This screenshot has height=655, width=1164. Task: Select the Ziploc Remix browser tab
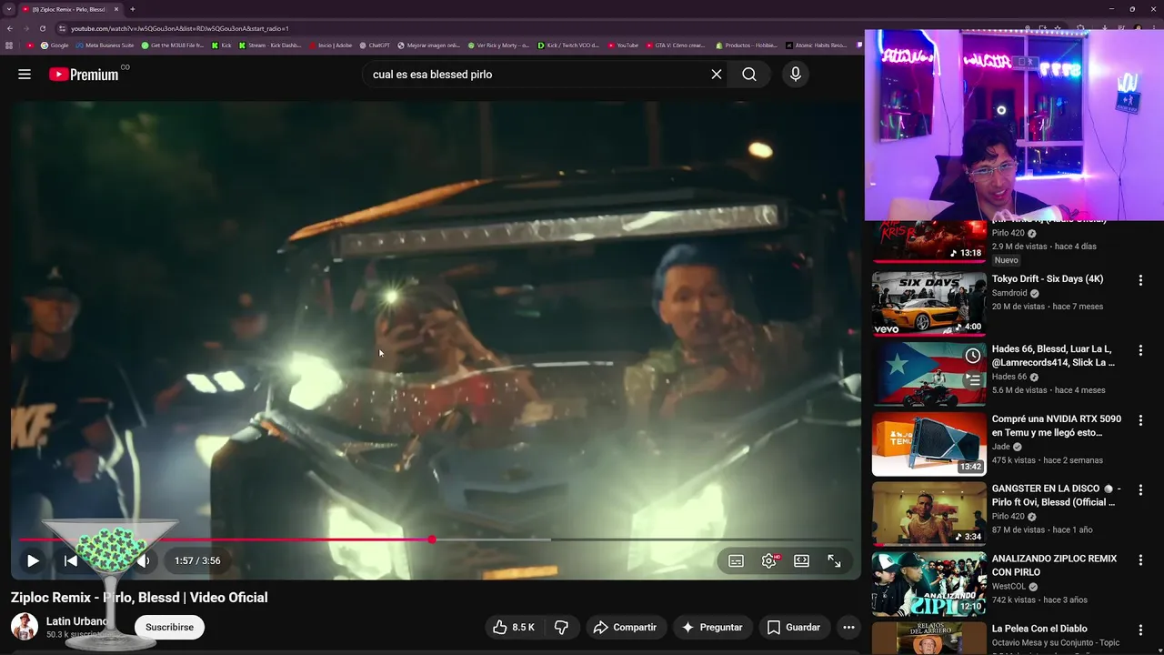click(x=69, y=9)
